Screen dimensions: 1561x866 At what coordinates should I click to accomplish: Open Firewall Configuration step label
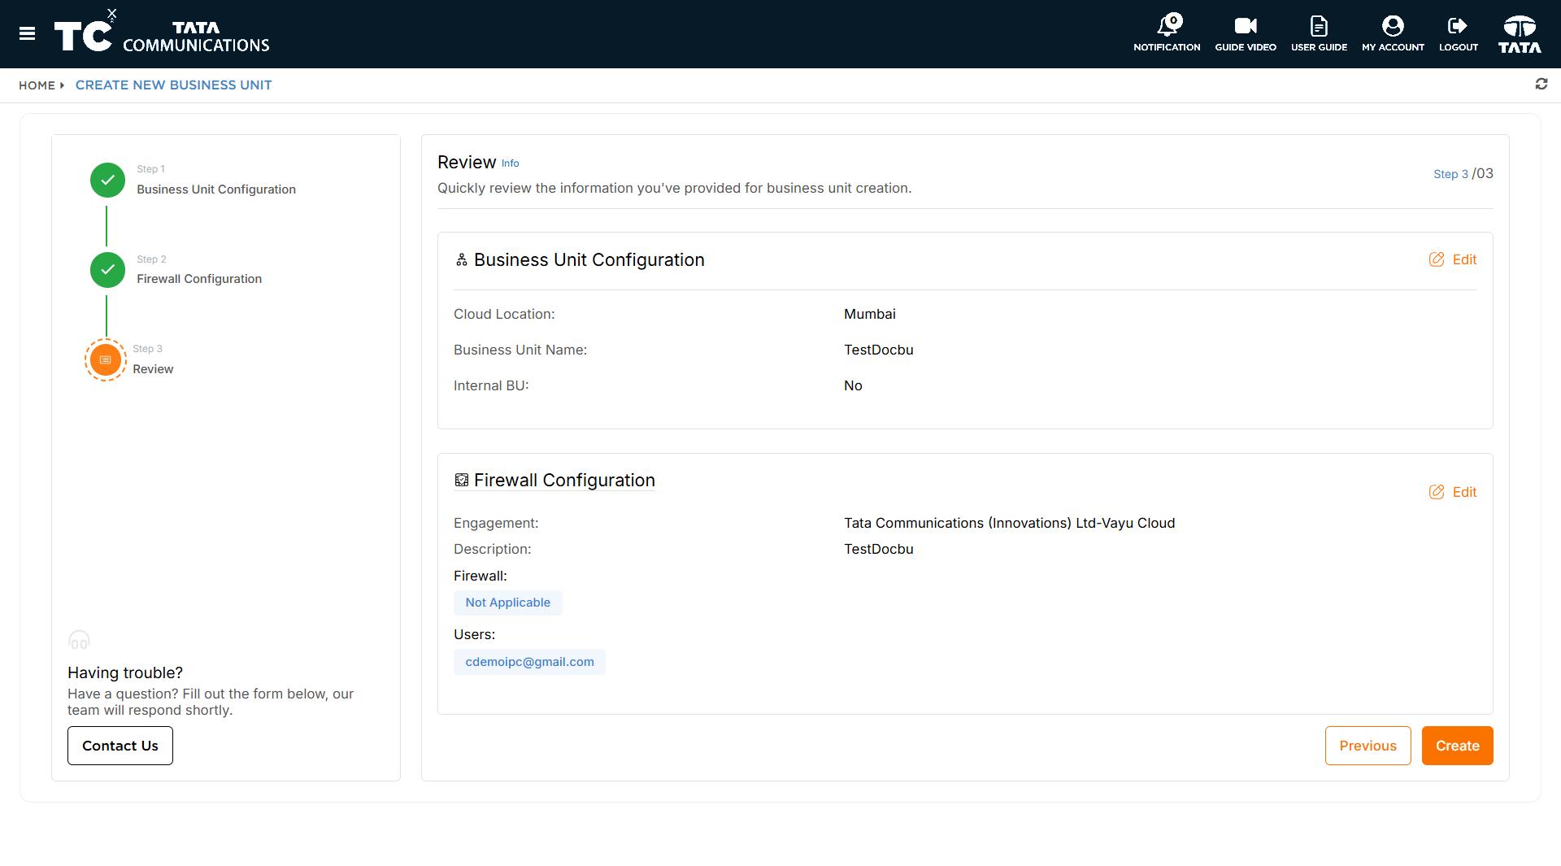(199, 278)
